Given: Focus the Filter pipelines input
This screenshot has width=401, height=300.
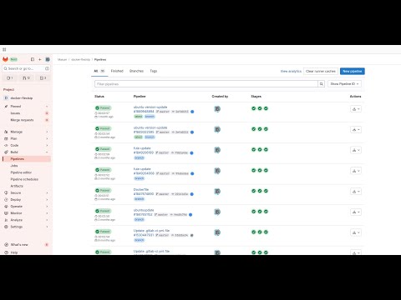Looking at the screenshot, I should click(206, 84).
